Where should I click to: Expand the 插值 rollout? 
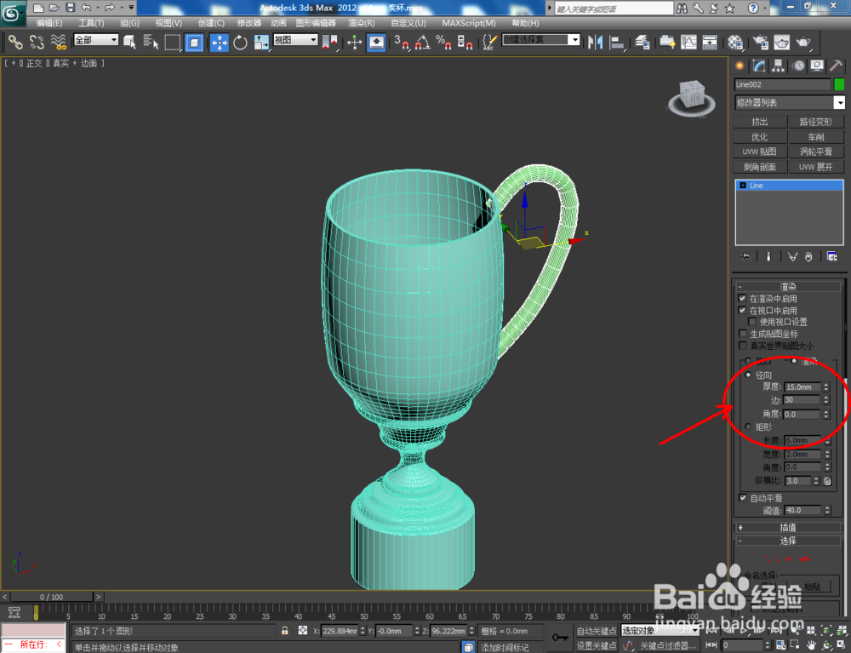(787, 527)
